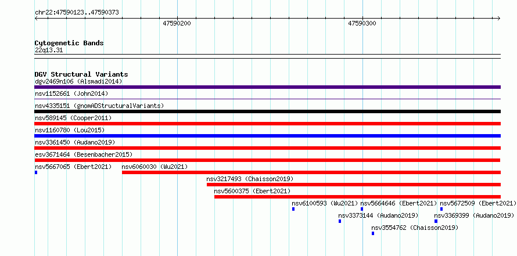
Task: Click the thin purple nsv1152661 variant line
Action: tap(267, 99)
